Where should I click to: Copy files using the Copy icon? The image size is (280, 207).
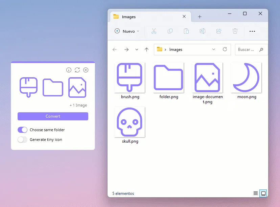tap(170, 31)
